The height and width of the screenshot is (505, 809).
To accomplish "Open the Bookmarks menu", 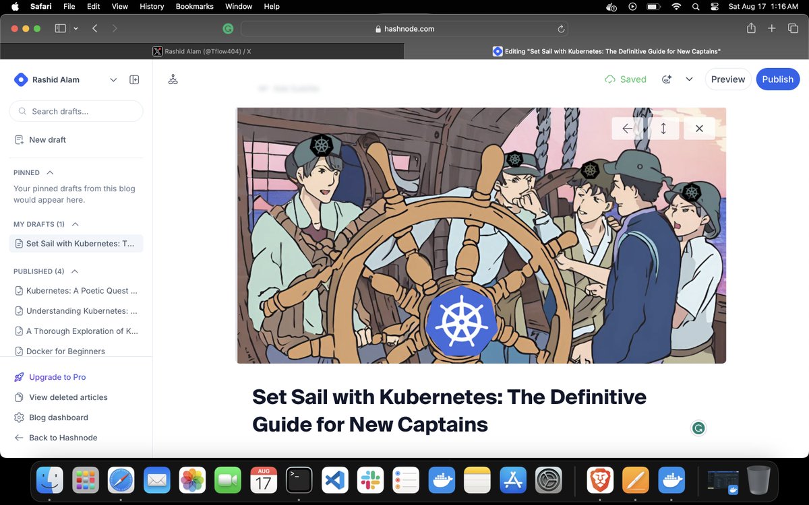I will click(194, 6).
